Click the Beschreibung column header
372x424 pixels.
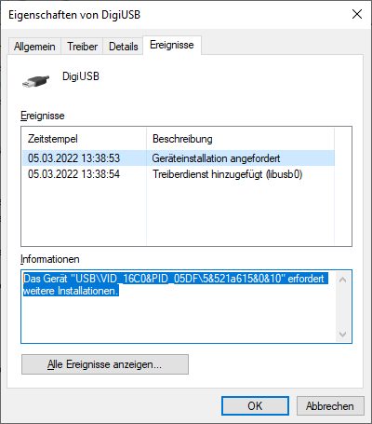click(x=240, y=139)
